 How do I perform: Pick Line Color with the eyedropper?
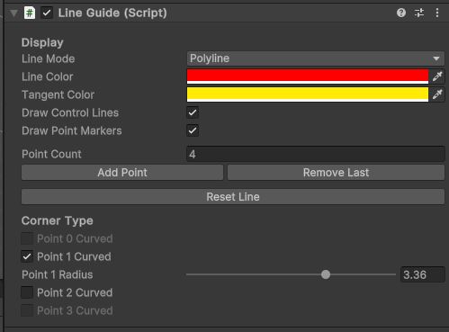(437, 76)
